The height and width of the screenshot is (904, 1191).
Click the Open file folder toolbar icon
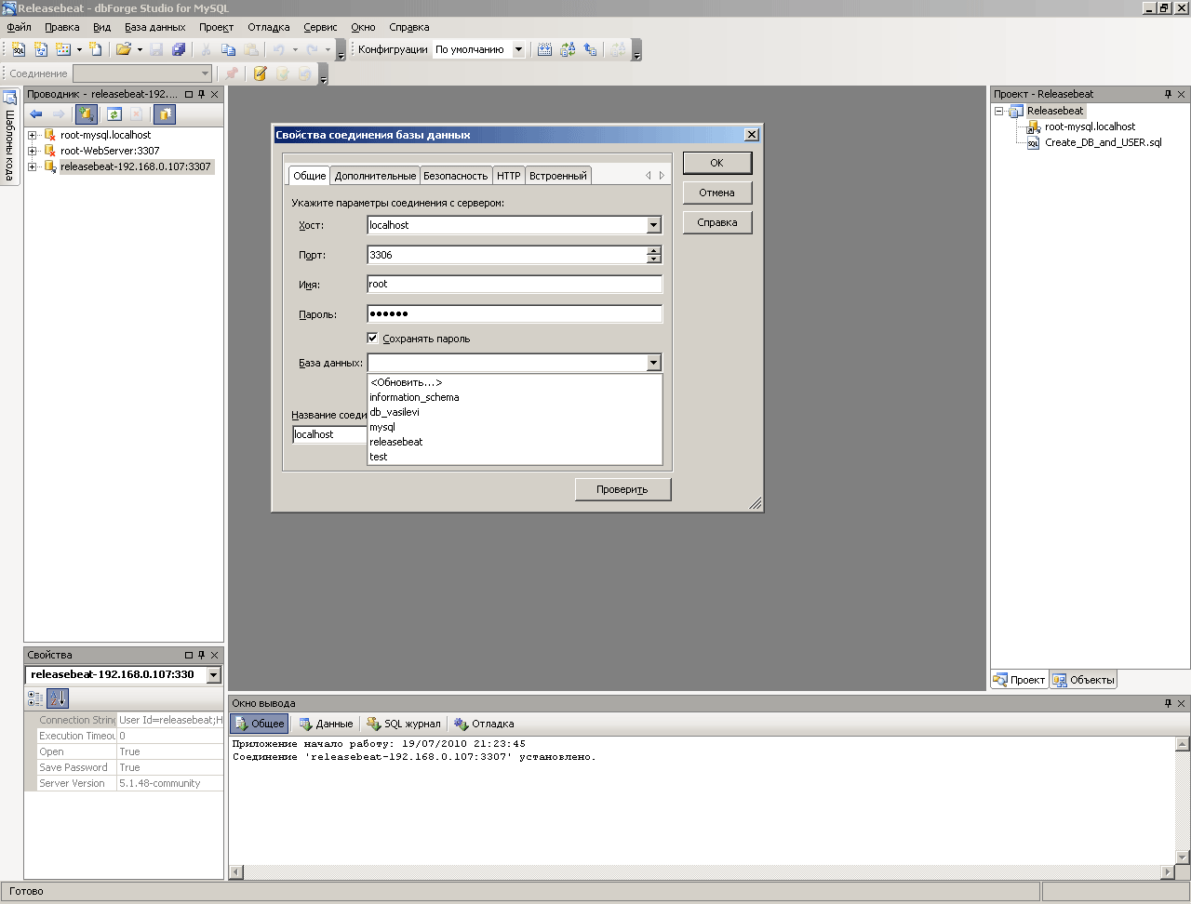(123, 49)
